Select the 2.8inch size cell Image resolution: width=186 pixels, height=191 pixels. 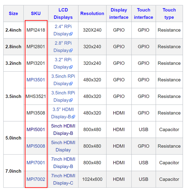point(13,47)
